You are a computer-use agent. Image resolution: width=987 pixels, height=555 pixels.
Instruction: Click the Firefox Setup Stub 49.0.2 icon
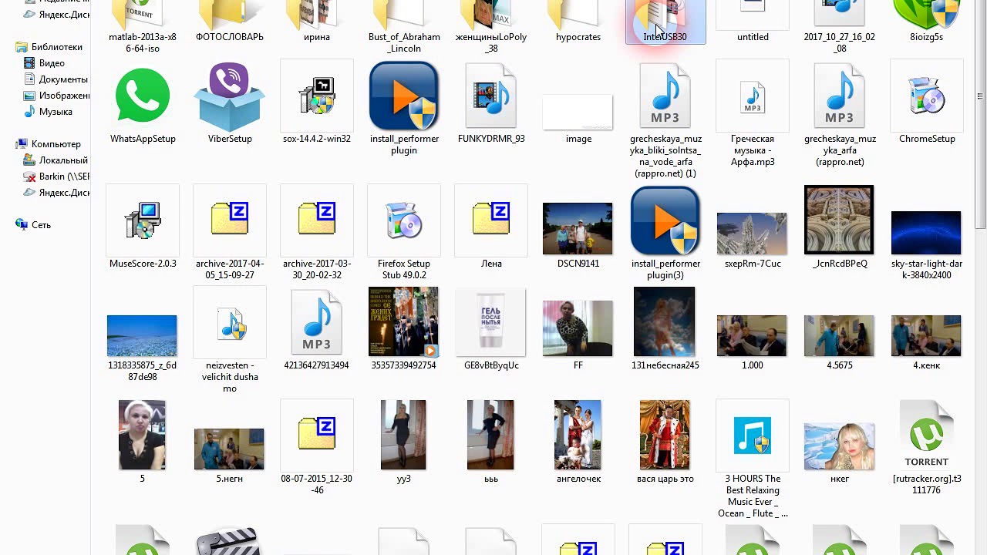click(404, 221)
